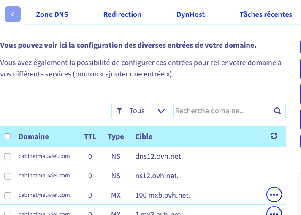Click the back arrow button
The width and height of the screenshot is (301, 215).
(x=13, y=14)
